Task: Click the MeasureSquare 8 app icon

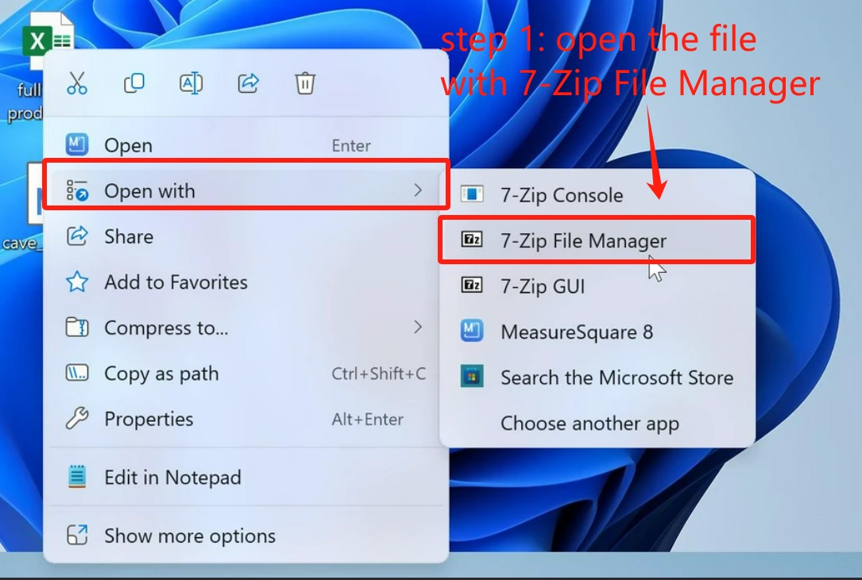Action: pos(472,331)
